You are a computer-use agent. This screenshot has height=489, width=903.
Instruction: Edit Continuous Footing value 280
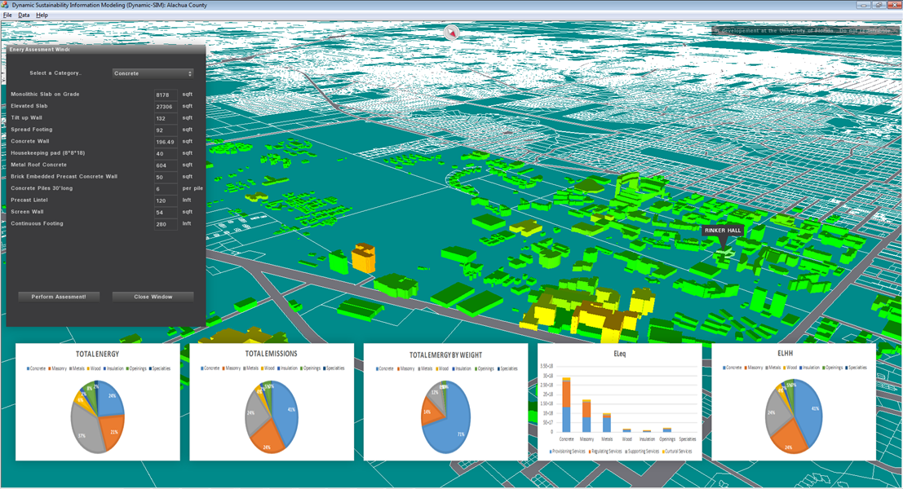tap(166, 224)
